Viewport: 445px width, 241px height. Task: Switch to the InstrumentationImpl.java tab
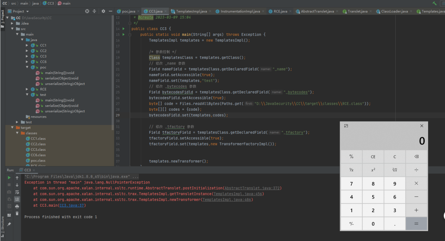click(x=240, y=11)
